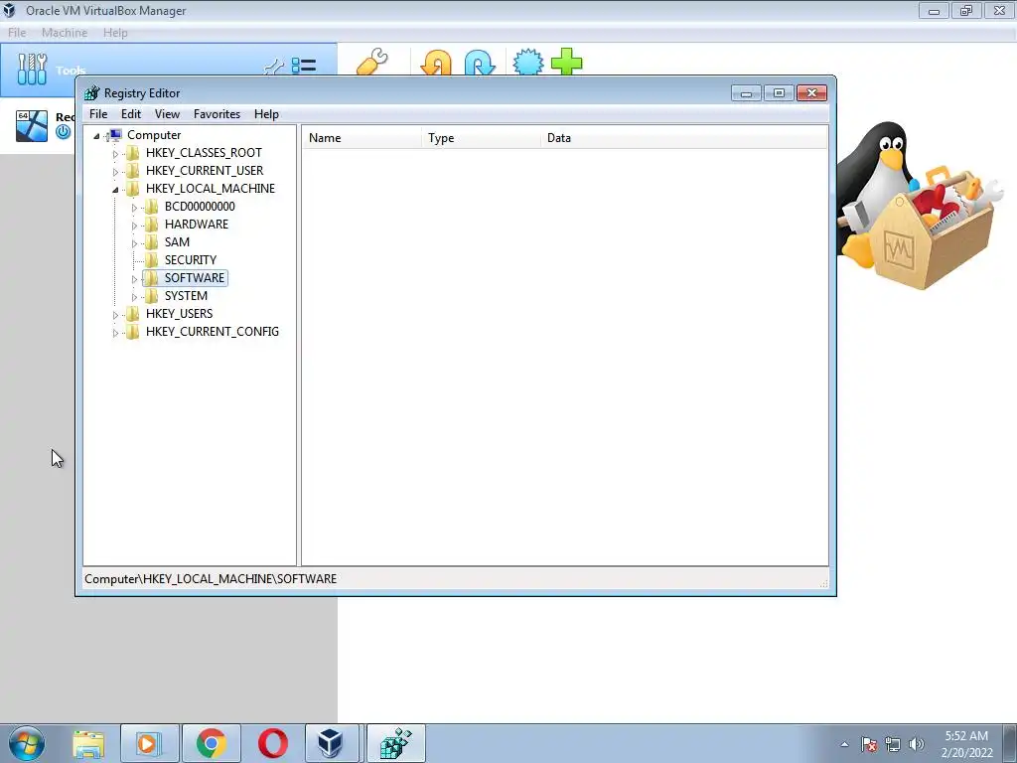The image size is (1017, 763).
Task: Open the View menu in Registry Editor
Action: pyautogui.click(x=167, y=114)
